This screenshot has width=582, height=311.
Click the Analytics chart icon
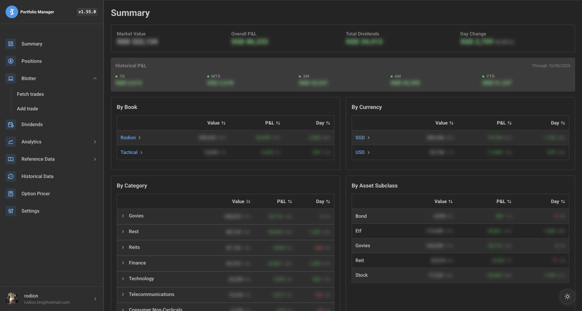click(x=11, y=142)
